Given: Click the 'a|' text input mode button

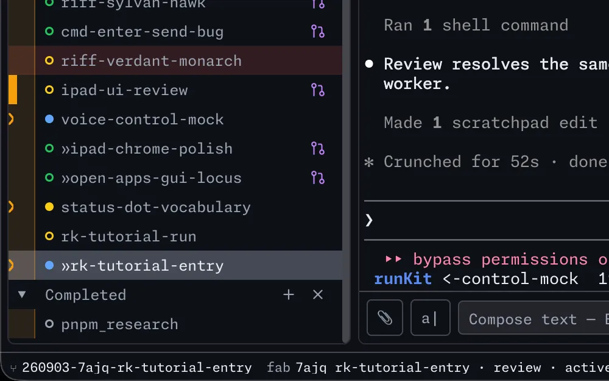Looking at the screenshot, I should point(431,318).
